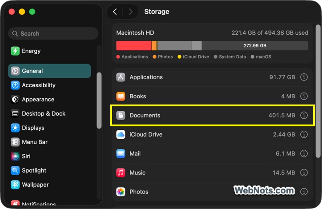Click the sidebar scrollbar thumb
This screenshot has width=322, height=209.
99,100
